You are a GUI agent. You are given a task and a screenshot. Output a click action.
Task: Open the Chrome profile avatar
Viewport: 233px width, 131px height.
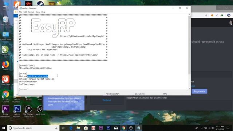(229, 15)
